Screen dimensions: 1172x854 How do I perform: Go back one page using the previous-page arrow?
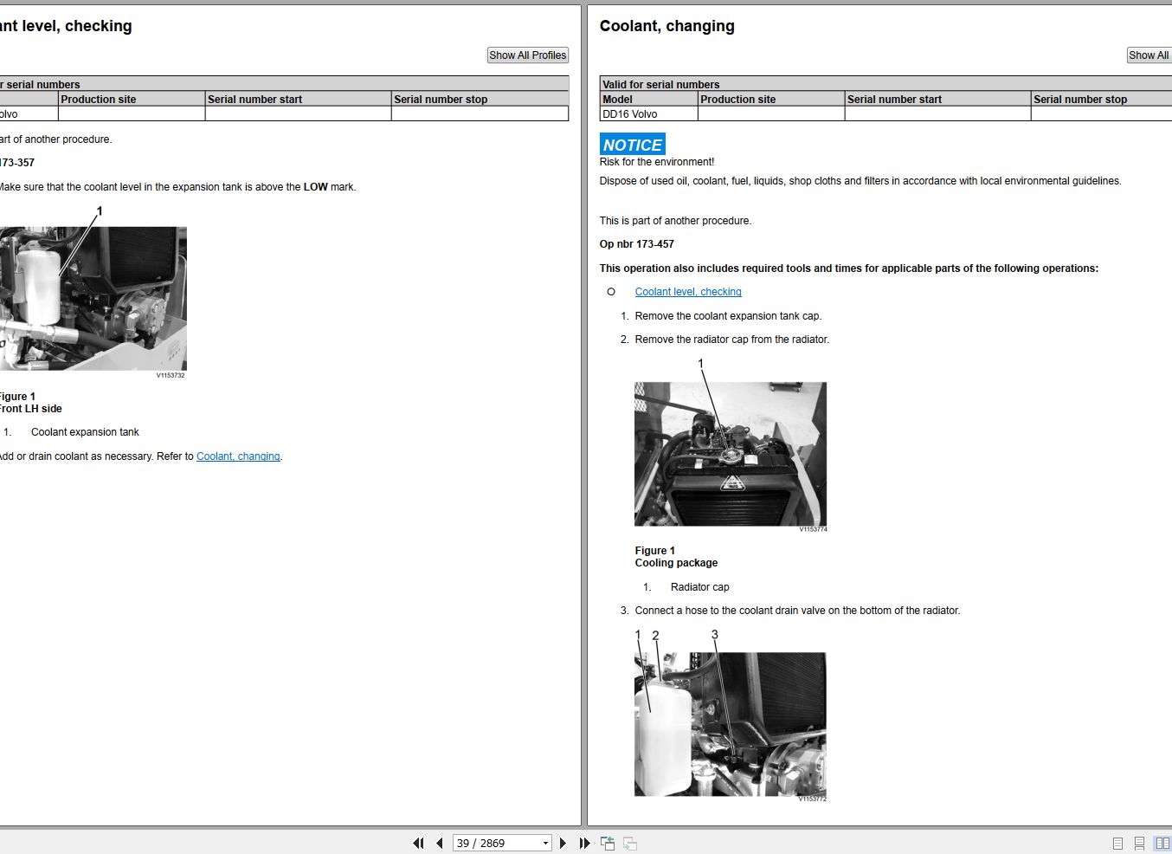pos(439,842)
